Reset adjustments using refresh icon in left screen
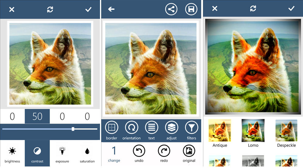303x168 pixels. point(50,9)
